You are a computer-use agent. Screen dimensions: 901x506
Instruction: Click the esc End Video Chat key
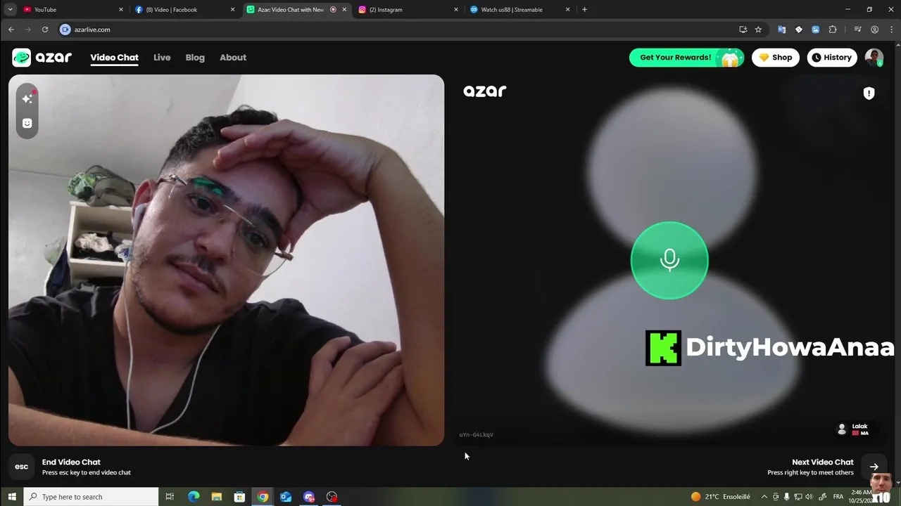(22, 467)
